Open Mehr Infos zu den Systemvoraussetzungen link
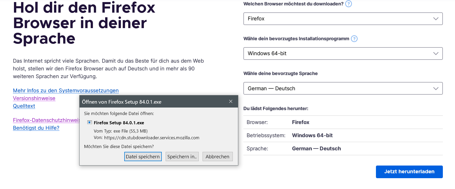Viewport: 455px width, 189px height. click(66, 91)
